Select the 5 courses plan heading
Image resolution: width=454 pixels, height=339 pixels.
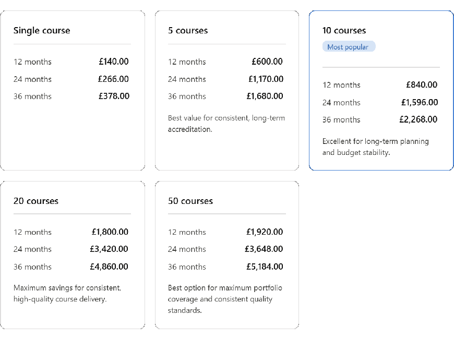[188, 30]
